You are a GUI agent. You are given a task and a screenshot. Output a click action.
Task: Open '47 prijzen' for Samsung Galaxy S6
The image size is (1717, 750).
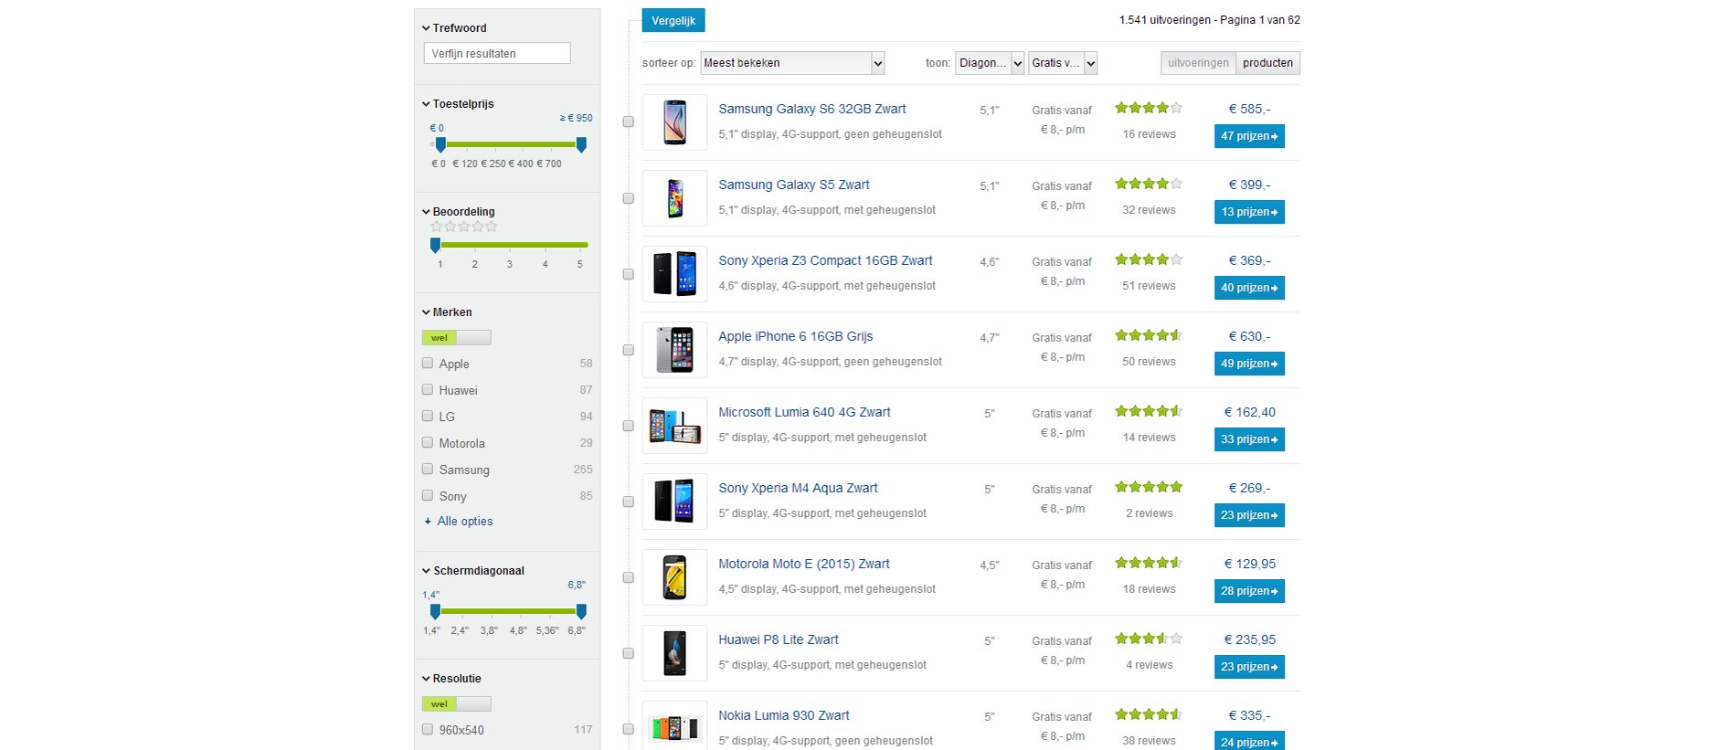pyautogui.click(x=1249, y=136)
